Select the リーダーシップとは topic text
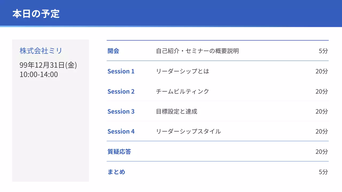This screenshot has height=192, width=342. (182, 71)
